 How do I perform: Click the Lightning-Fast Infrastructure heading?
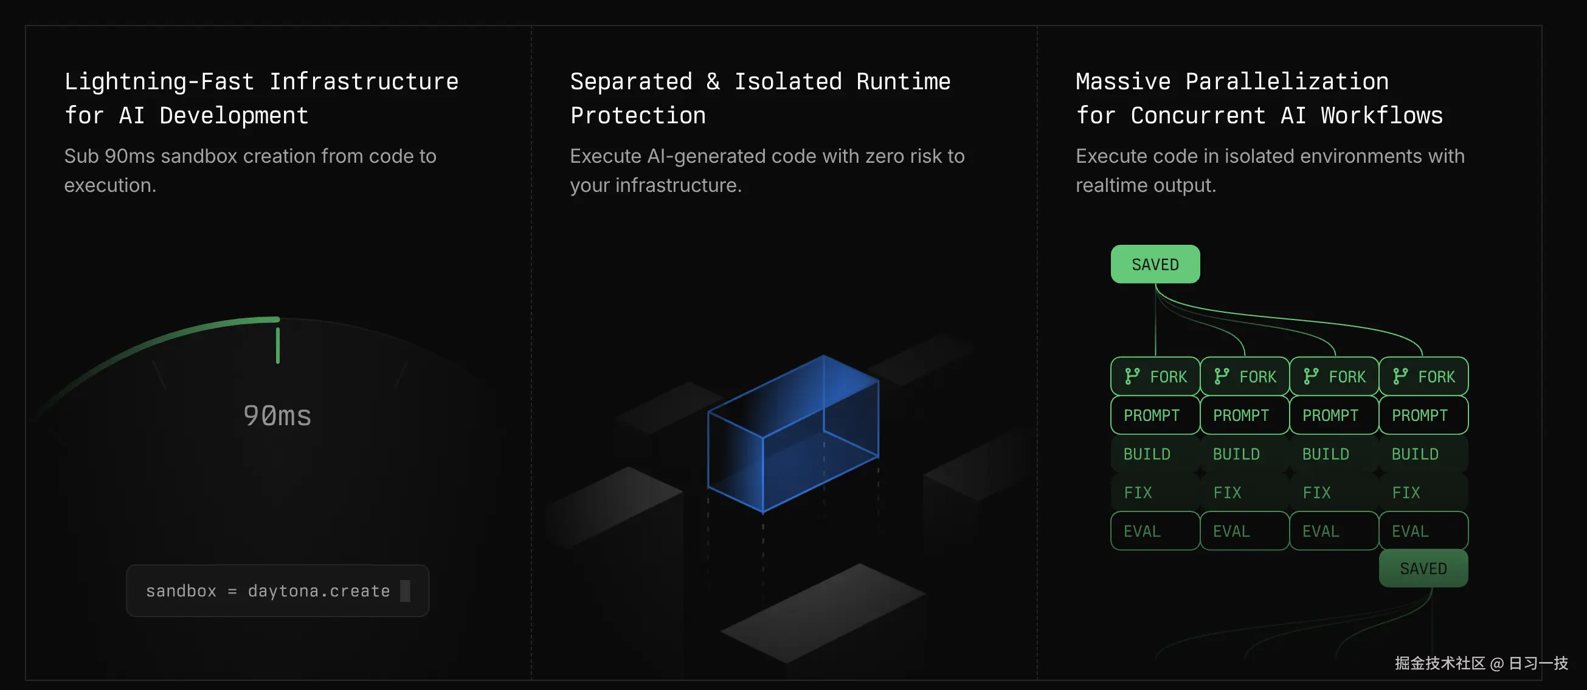(x=261, y=98)
